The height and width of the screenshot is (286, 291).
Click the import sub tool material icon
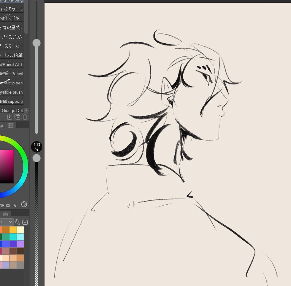(x=10, y=117)
